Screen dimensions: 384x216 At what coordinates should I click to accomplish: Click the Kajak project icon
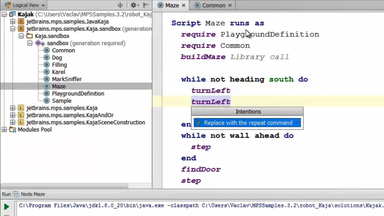[x=12, y=14]
